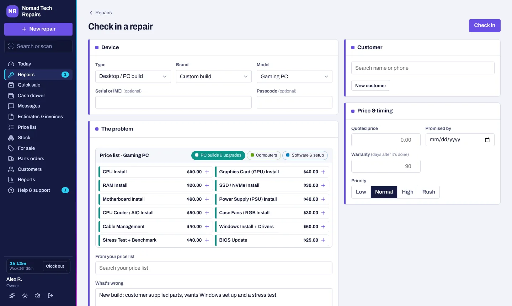512x306 pixels.
Task: Open Parts orders in the sidebar
Action: coord(38,159)
